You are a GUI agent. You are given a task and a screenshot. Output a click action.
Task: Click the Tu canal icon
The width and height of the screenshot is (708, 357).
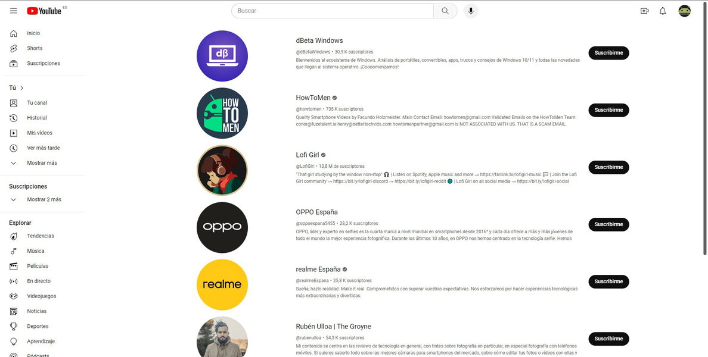tap(14, 103)
